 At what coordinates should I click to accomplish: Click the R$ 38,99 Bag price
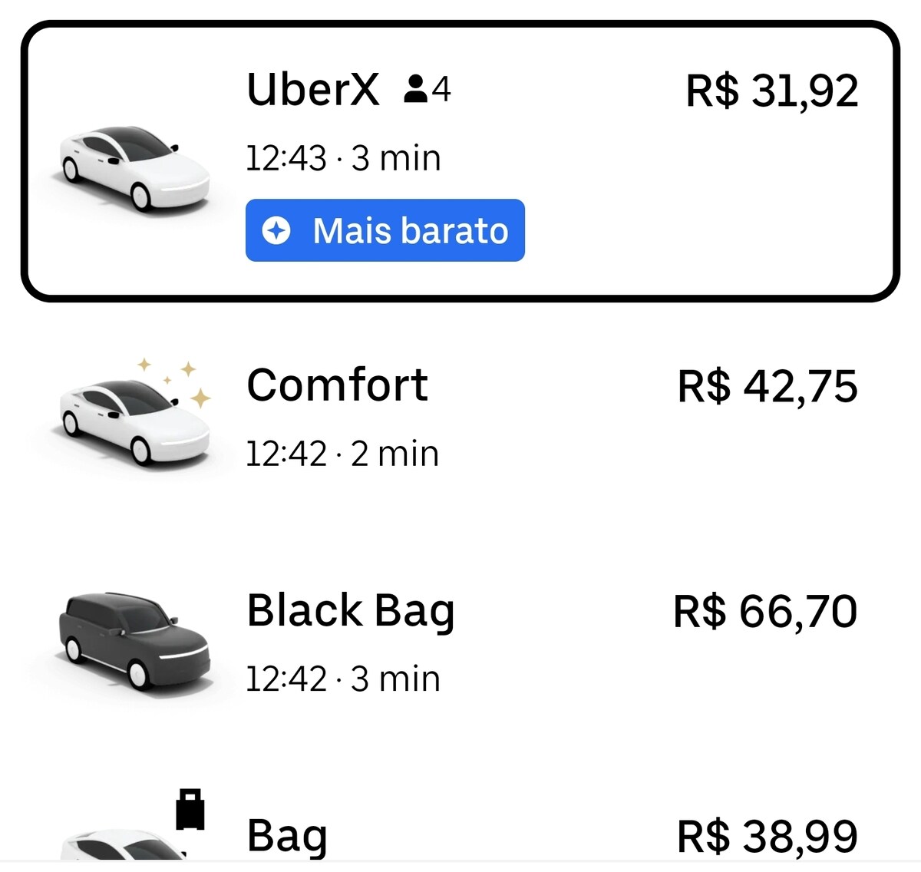[767, 836]
